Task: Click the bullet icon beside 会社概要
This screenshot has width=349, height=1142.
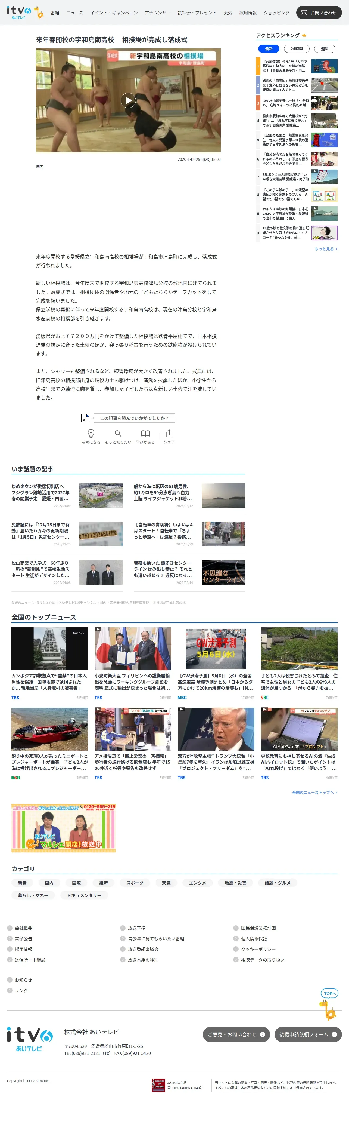Action: point(10,928)
